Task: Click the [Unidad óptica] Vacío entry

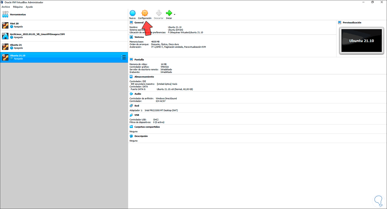Action: tap(167, 84)
